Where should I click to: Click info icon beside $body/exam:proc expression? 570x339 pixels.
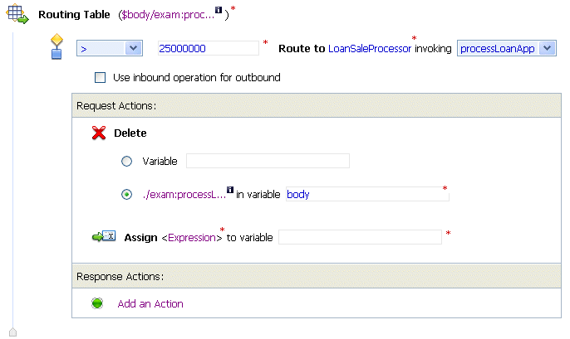pos(218,10)
